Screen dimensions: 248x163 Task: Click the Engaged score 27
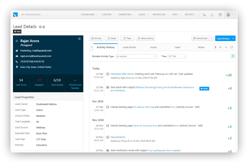point(39,80)
